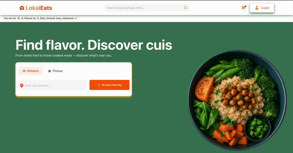Click the magnifier icon in search bar

[185, 8]
